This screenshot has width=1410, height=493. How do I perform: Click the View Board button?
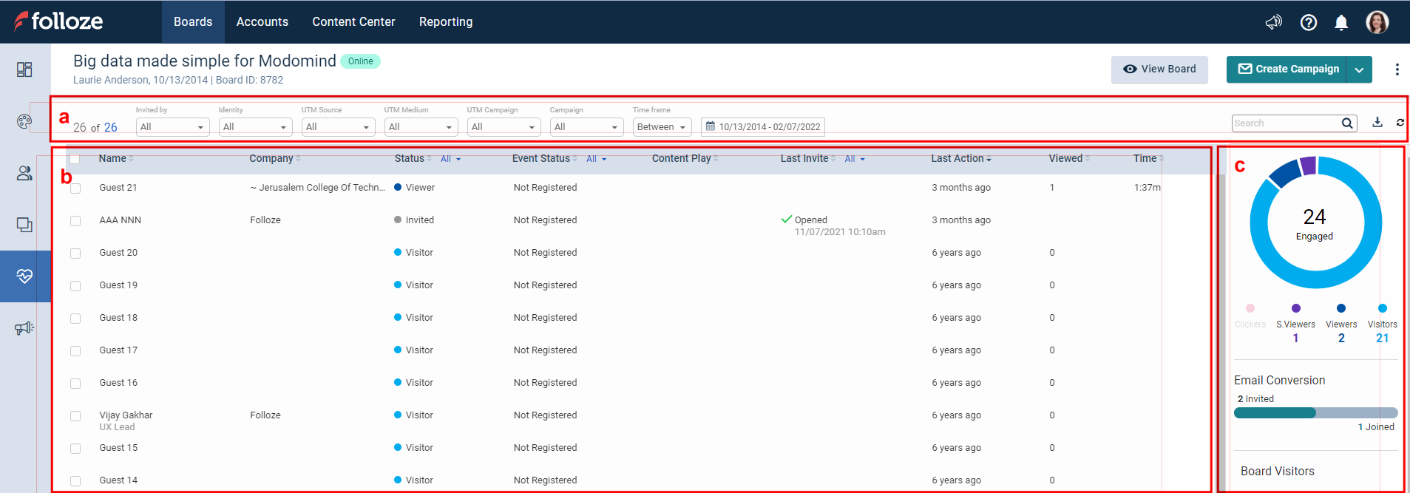[1159, 69]
